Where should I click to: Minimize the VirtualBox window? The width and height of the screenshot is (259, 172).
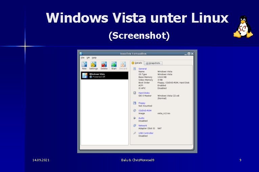coord(186,54)
